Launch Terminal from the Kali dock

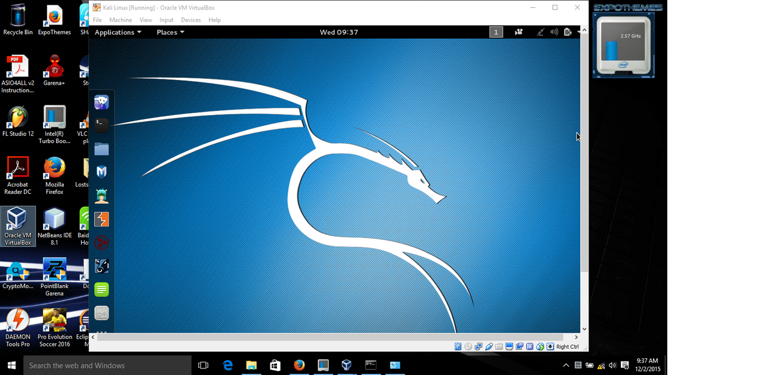click(x=101, y=125)
